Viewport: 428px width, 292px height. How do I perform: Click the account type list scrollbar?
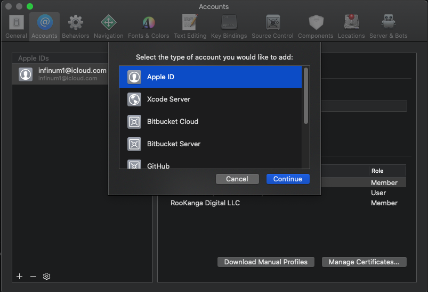[x=306, y=96]
